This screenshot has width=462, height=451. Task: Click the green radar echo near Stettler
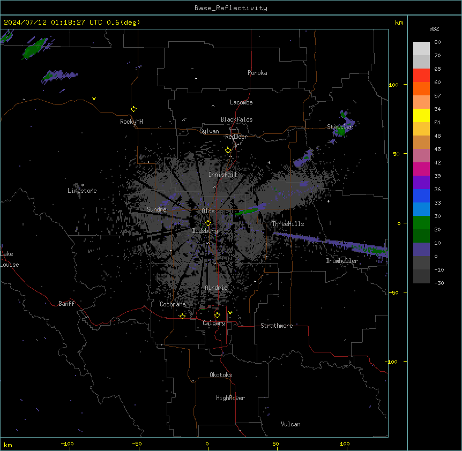[341, 131]
